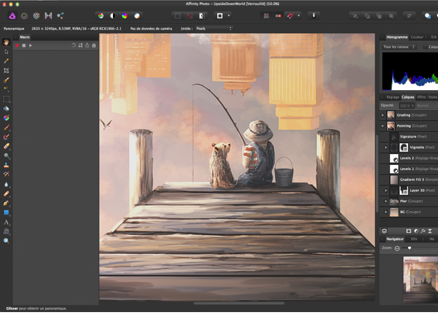Stop the macro recording

(24, 45)
